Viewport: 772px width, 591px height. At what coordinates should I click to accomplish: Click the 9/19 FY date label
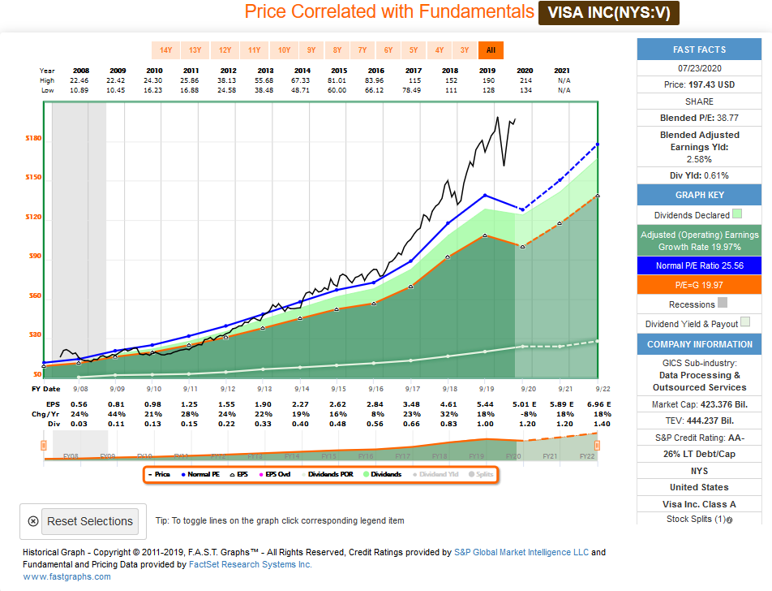click(x=486, y=389)
